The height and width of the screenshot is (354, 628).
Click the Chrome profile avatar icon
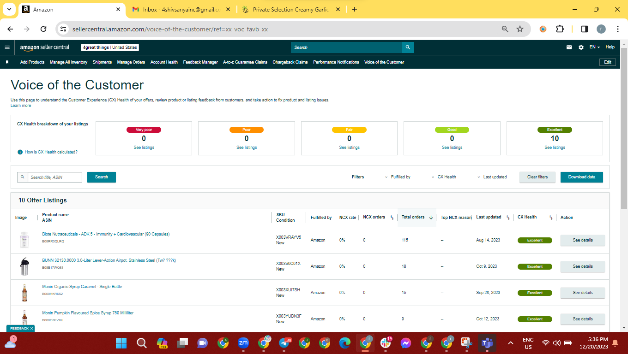[601, 29]
